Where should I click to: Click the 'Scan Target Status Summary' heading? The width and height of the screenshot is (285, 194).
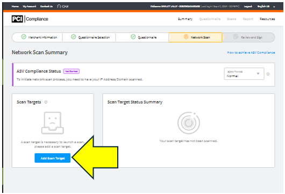[x=134, y=102]
